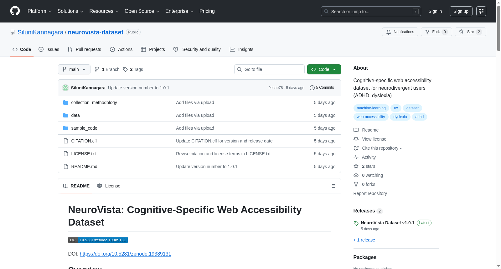View the 0 watching link
The height and width of the screenshot is (269, 501).
point(368,175)
